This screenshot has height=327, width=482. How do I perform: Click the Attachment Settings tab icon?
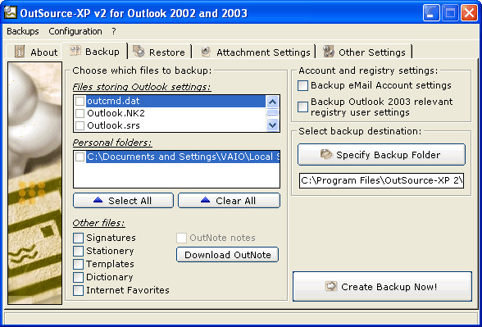(x=206, y=52)
